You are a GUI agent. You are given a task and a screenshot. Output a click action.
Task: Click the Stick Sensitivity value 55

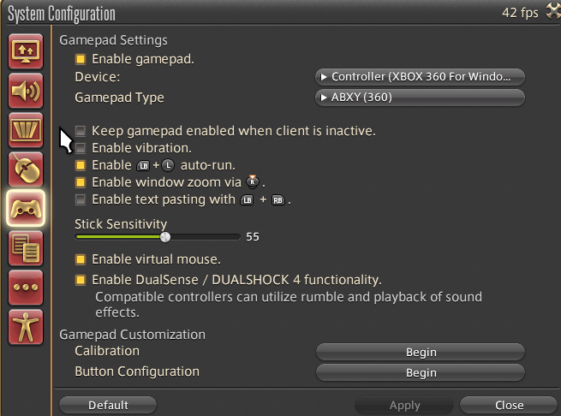point(253,237)
